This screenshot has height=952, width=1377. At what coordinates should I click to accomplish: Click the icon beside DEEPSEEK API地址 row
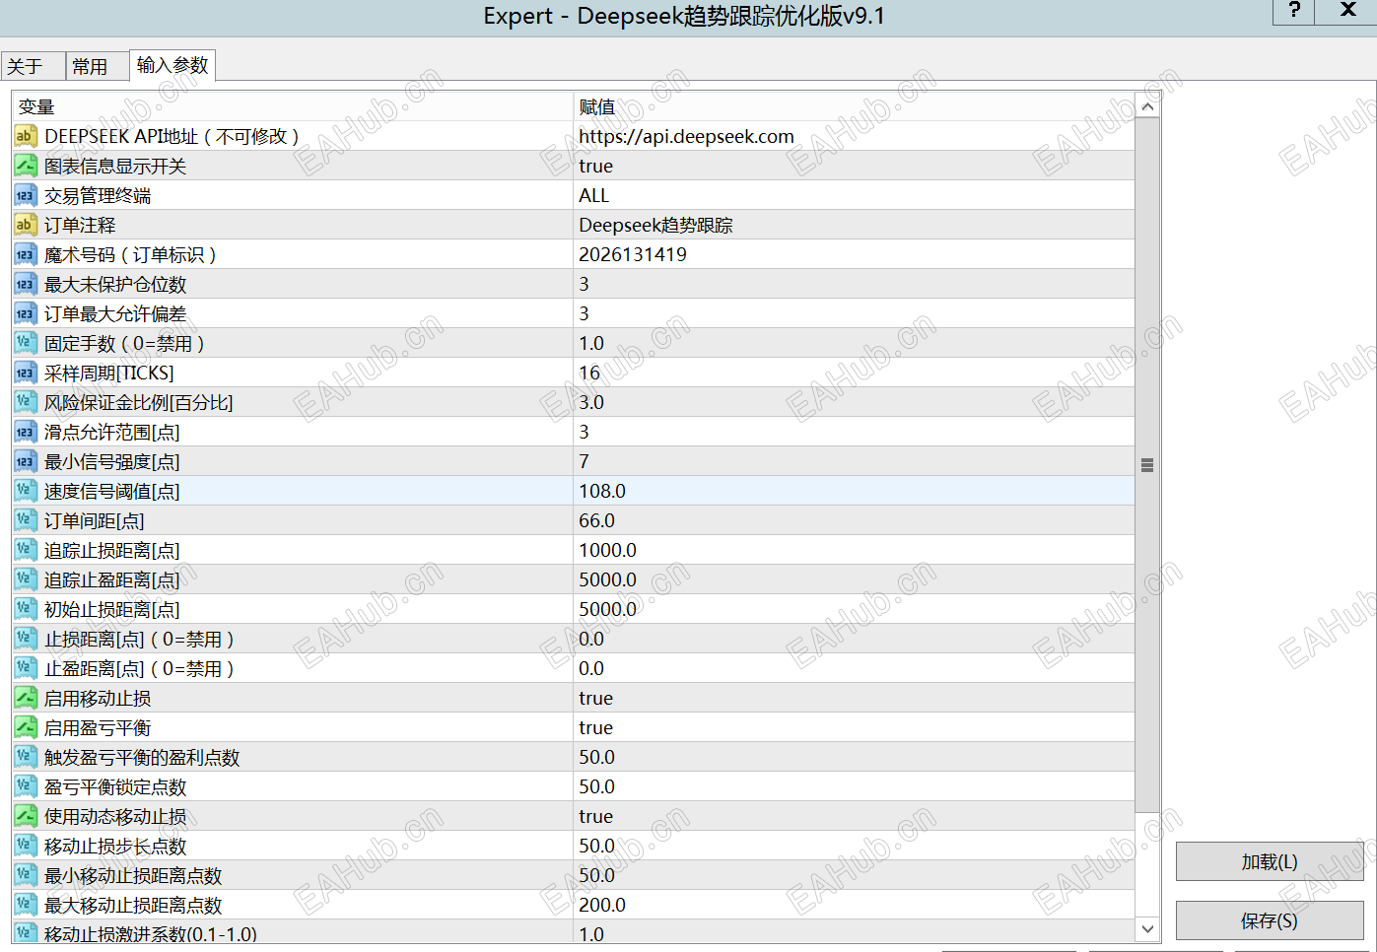tap(26, 136)
